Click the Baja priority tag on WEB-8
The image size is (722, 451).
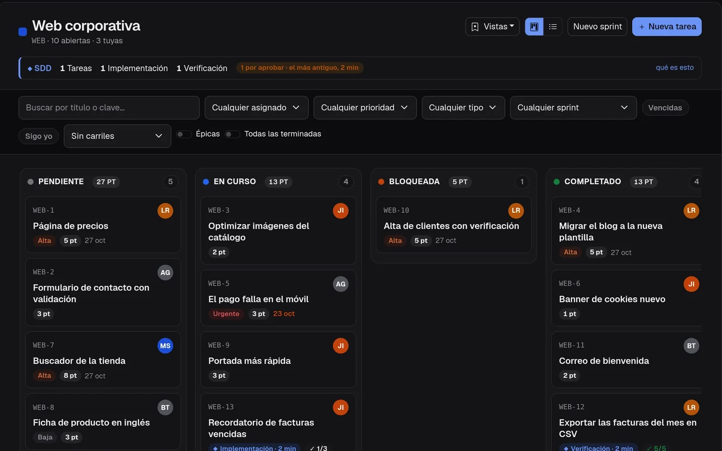[45, 437]
